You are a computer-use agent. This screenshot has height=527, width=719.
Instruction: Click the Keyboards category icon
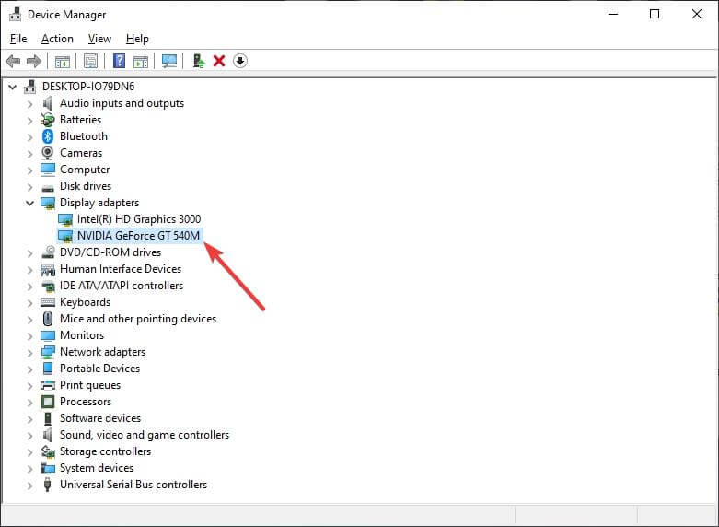(x=48, y=302)
